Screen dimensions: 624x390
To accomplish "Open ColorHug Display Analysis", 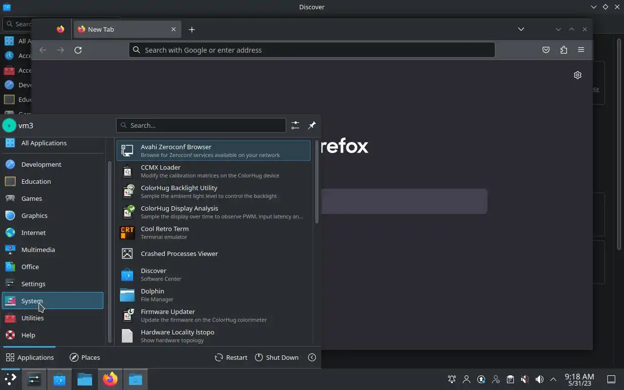I will [213, 212].
